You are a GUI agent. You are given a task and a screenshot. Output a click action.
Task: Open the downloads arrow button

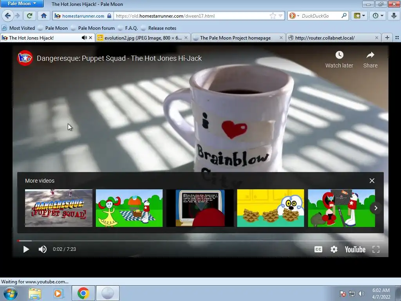tap(394, 16)
